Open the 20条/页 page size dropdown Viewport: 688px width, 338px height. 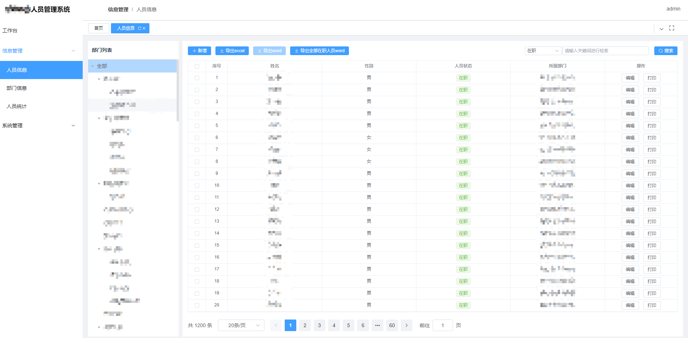241,325
